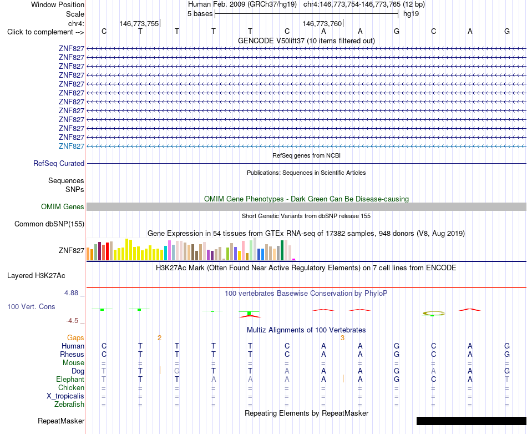Select the Chicken alignment row label
Screen dimensions: 527x434
pos(71,387)
